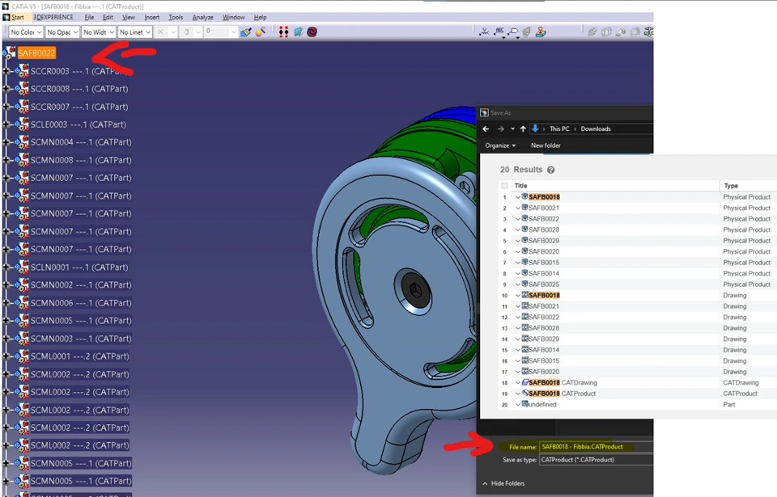Click the CATProduct icon in row 19
This screenshot has width=777, height=497.
(x=525, y=393)
